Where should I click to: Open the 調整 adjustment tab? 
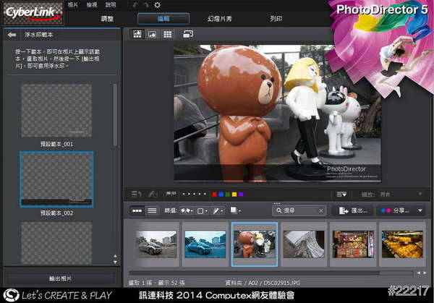pos(107,18)
